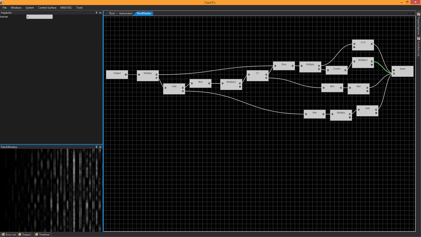Open the Windows menu

click(x=16, y=8)
